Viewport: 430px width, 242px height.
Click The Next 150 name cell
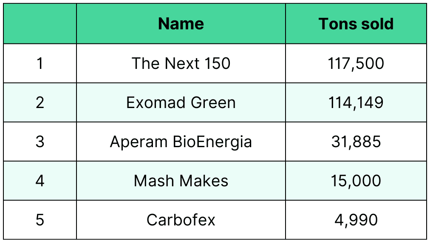tap(181, 63)
